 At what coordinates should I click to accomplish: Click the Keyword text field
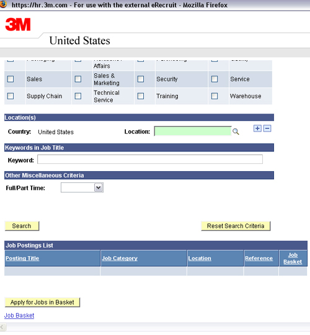pos(150,159)
